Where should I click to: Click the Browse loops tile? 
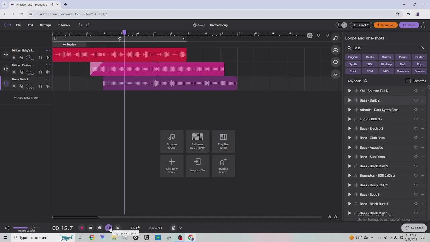pyautogui.click(x=172, y=142)
